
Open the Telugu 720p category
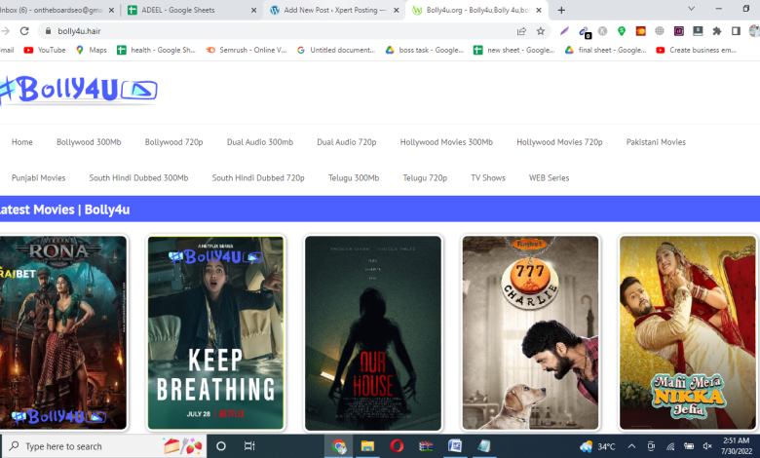[425, 178]
